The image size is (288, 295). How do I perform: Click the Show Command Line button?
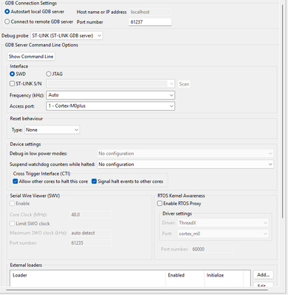[x=31, y=57]
